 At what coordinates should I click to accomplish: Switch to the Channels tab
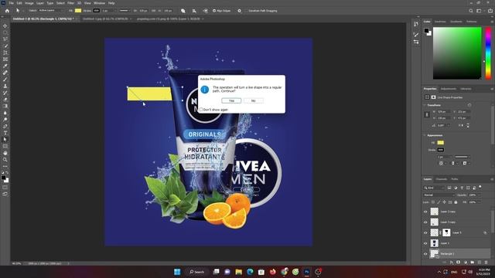442,179
